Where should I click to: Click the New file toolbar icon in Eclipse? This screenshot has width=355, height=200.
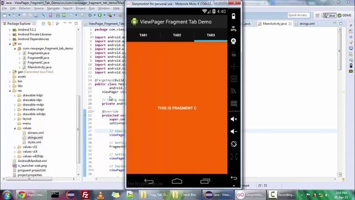click(4, 15)
